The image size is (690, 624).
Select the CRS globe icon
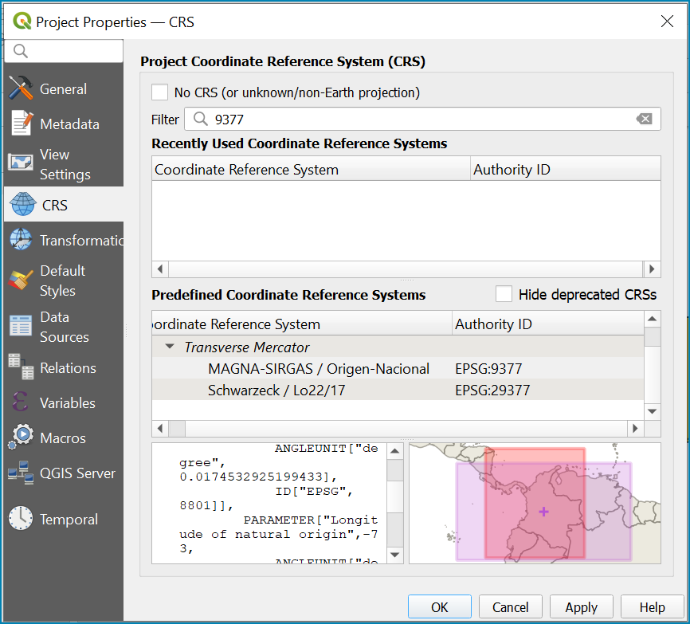point(22,204)
